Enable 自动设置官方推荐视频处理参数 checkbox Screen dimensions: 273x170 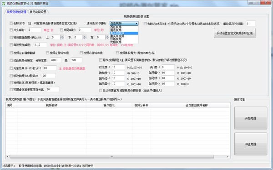(101, 90)
